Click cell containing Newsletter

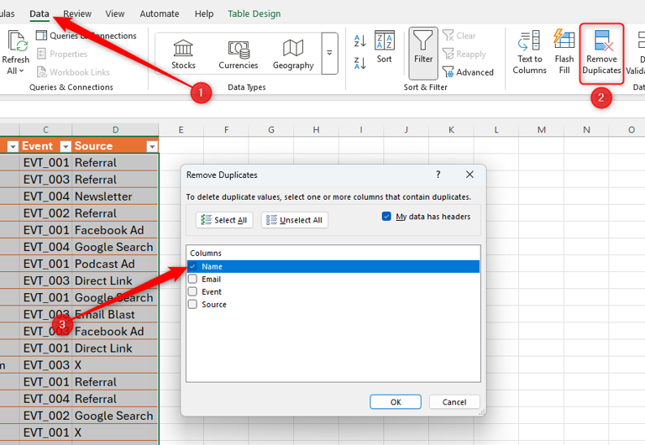(115, 196)
